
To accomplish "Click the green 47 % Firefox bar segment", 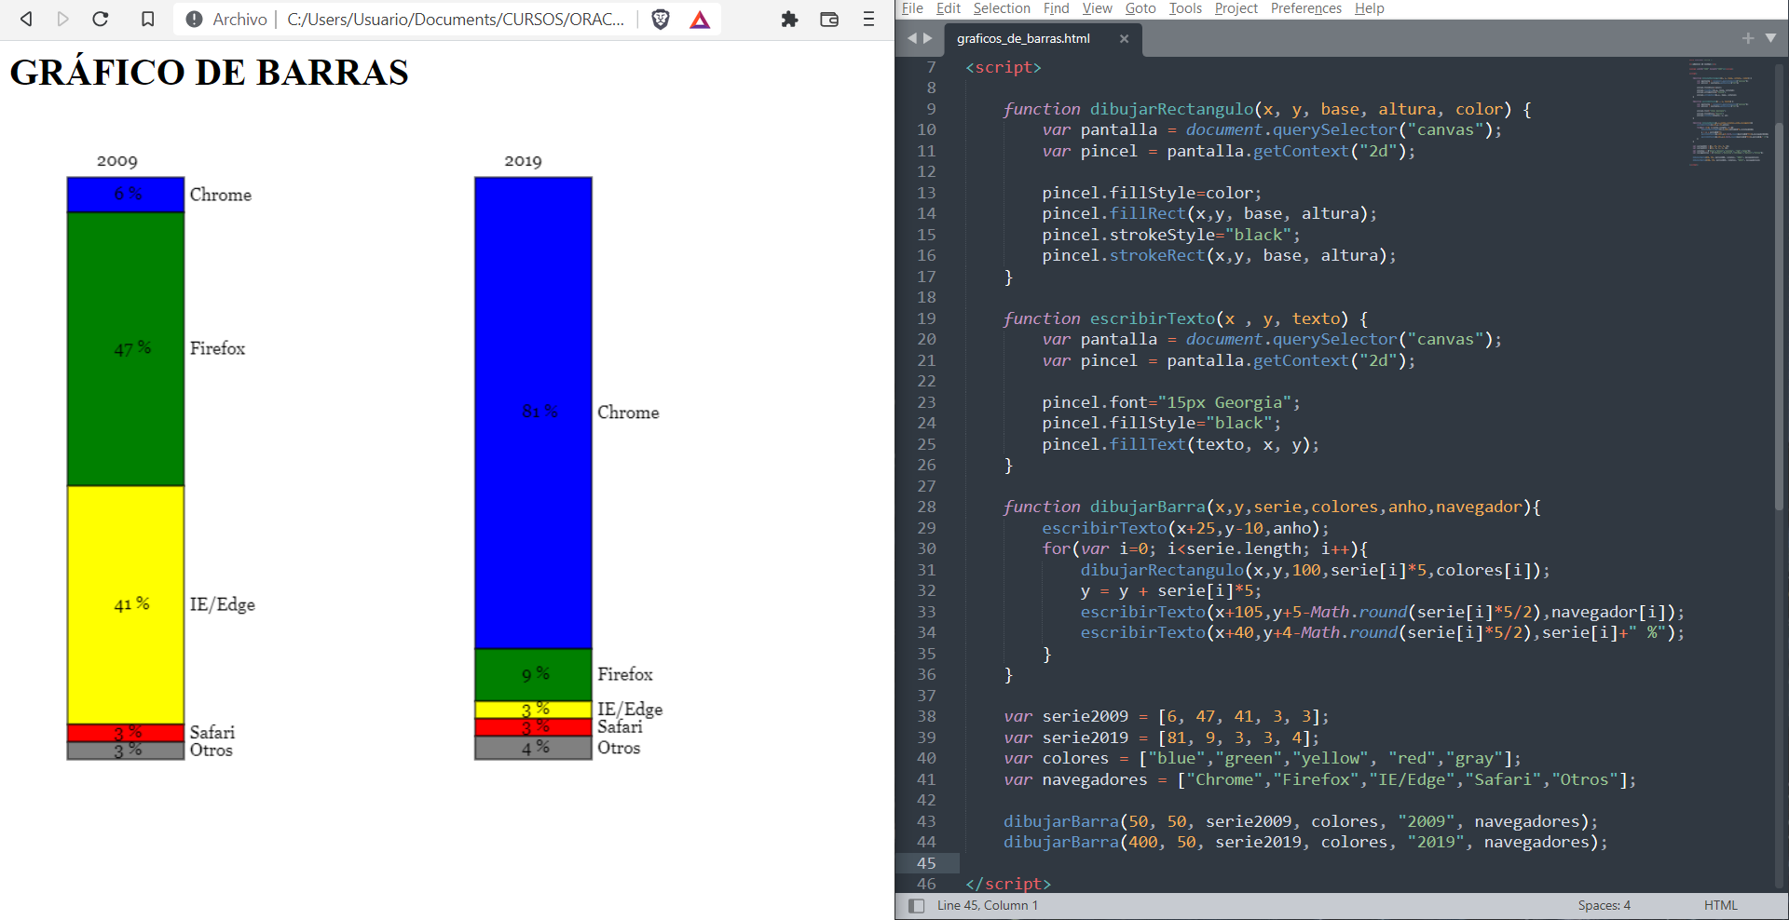I will [126, 349].
